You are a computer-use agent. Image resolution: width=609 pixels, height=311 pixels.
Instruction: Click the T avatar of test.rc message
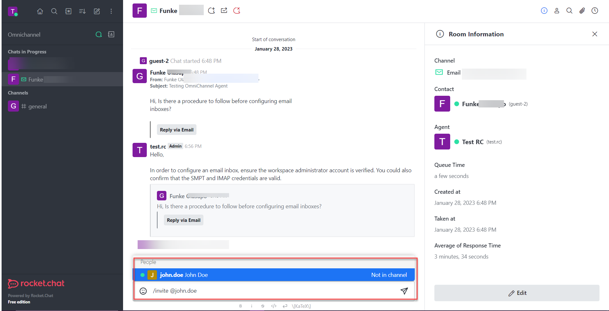[140, 150]
